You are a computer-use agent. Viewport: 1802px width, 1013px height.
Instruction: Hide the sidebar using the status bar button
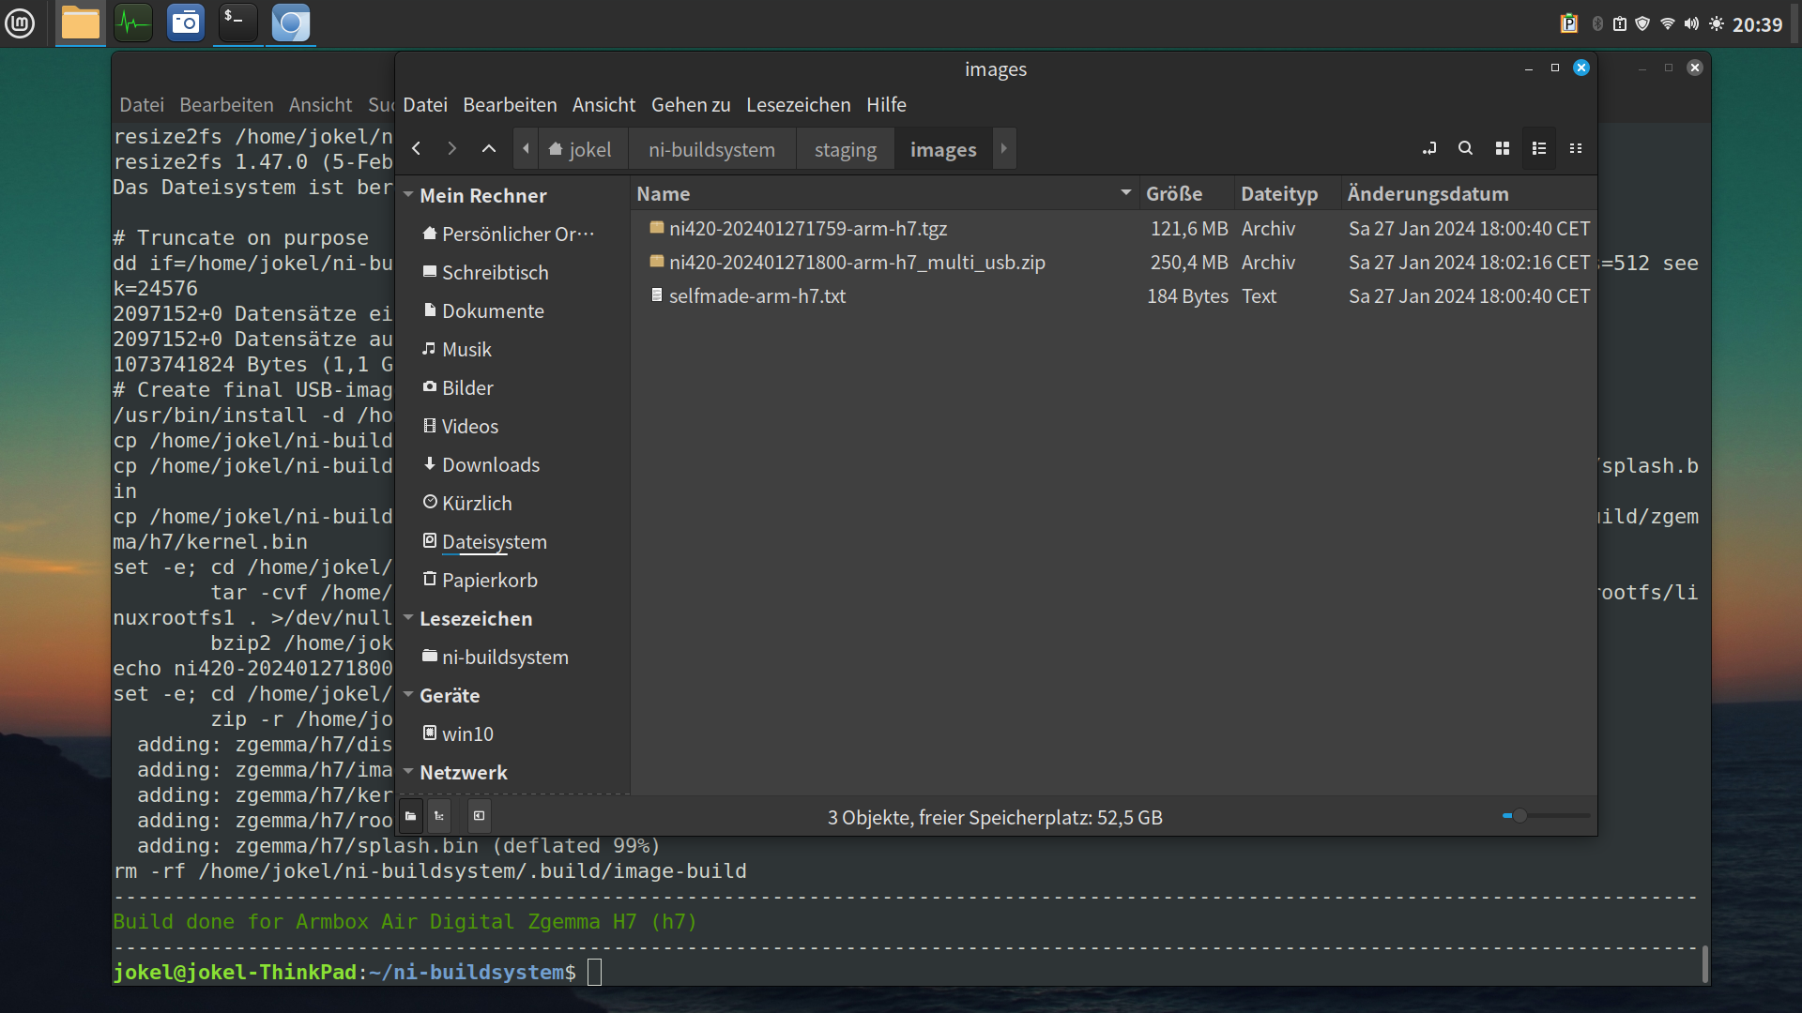coord(480,816)
